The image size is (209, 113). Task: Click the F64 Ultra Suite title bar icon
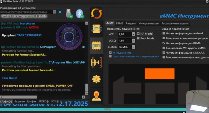pos(1,2)
